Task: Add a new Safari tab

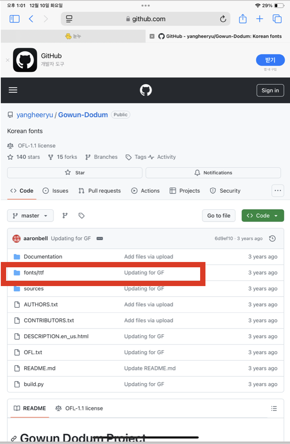Action: [x=260, y=19]
